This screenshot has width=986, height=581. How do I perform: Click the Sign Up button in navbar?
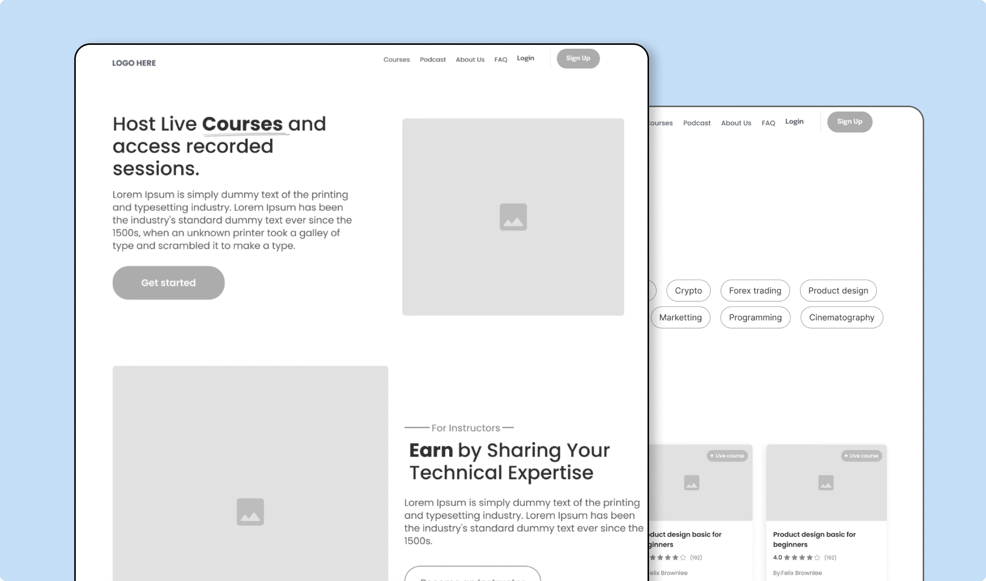pyautogui.click(x=578, y=58)
